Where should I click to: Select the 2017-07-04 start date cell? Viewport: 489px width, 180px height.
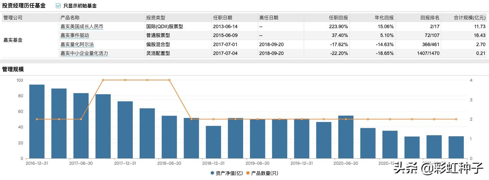(x=225, y=53)
